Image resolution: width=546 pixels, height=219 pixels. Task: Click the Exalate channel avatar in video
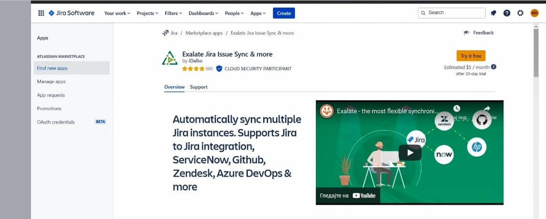[x=327, y=111]
